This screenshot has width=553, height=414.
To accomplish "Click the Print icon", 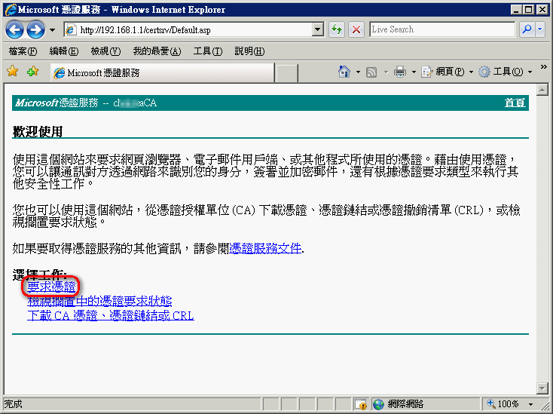I will (400, 72).
